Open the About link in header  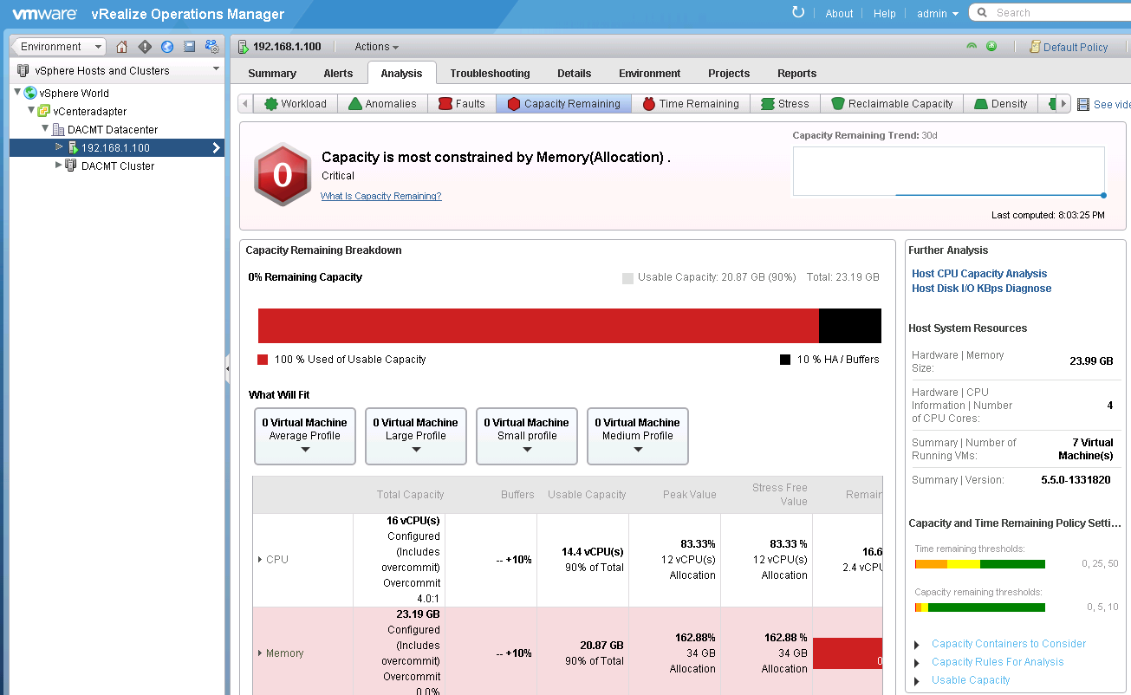click(x=839, y=13)
